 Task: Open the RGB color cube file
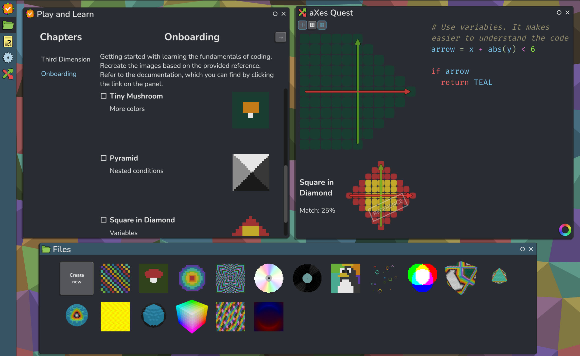click(192, 316)
